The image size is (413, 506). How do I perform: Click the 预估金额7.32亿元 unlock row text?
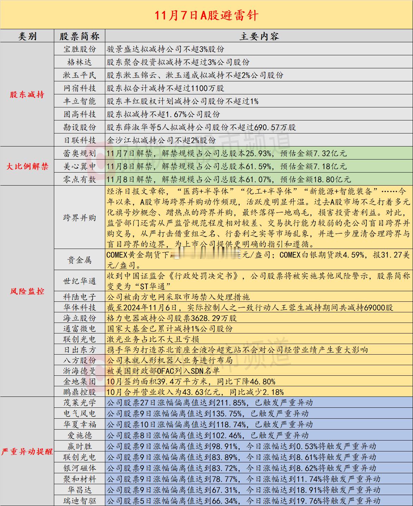(227, 153)
